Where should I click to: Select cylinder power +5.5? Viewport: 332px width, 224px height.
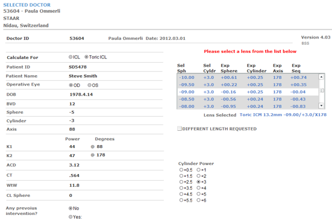[x=181, y=200]
